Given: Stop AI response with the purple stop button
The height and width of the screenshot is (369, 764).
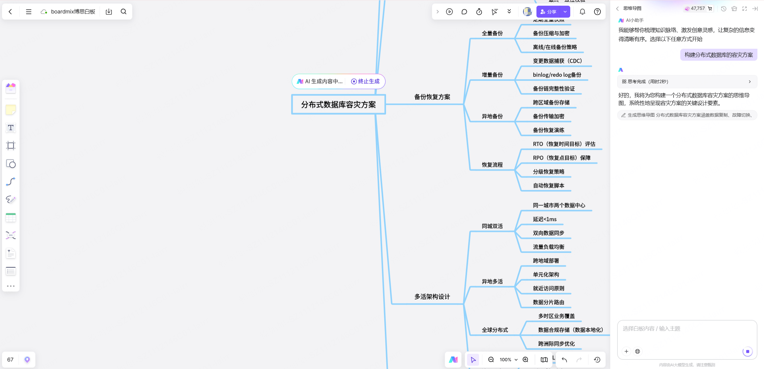Looking at the screenshot, I should pos(748,351).
